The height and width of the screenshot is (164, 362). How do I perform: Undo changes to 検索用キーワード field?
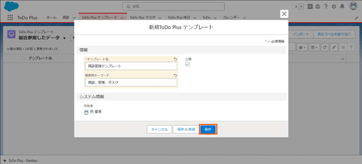[175, 75]
